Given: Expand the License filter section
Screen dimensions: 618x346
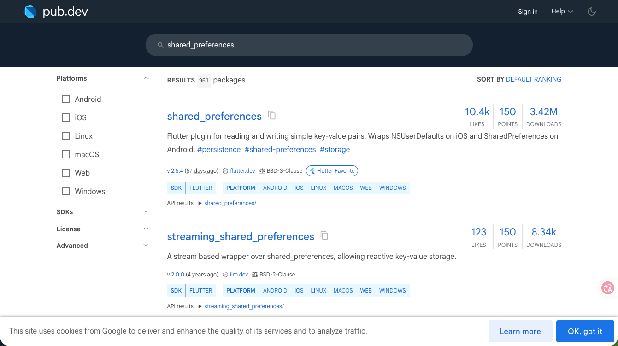Looking at the screenshot, I should click(146, 229).
